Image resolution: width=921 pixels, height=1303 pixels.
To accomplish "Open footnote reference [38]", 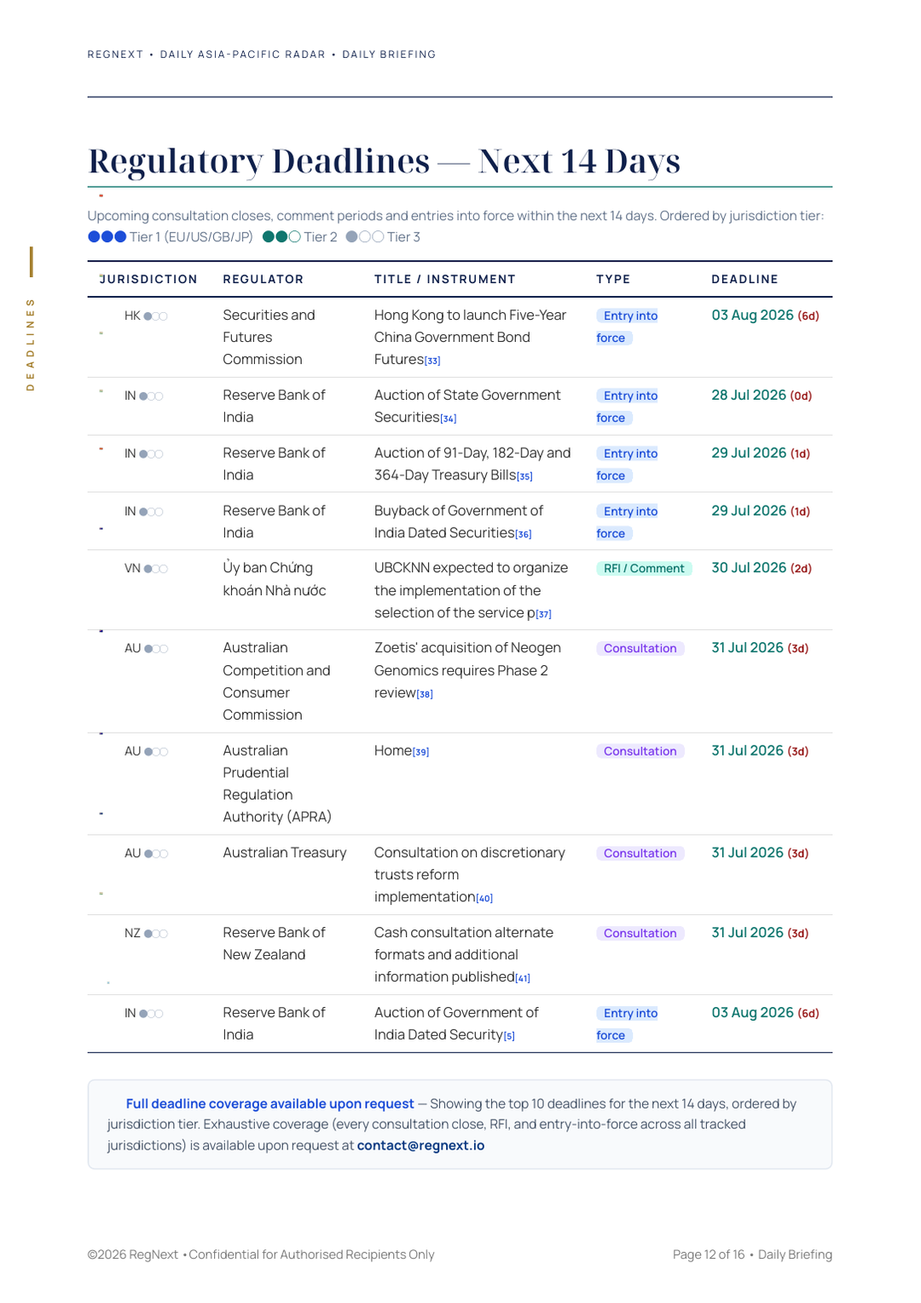I will 425,694.
